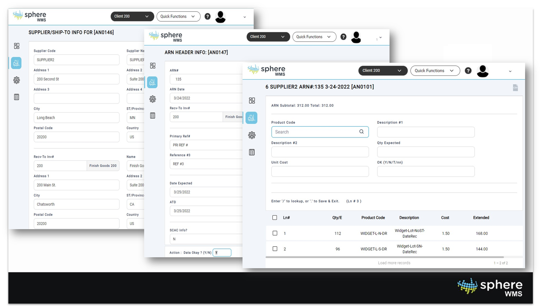The height and width of the screenshot is (307, 542).
Task: Click the Data Okay Y/N confirmation field
Action: click(x=222, y=252)
